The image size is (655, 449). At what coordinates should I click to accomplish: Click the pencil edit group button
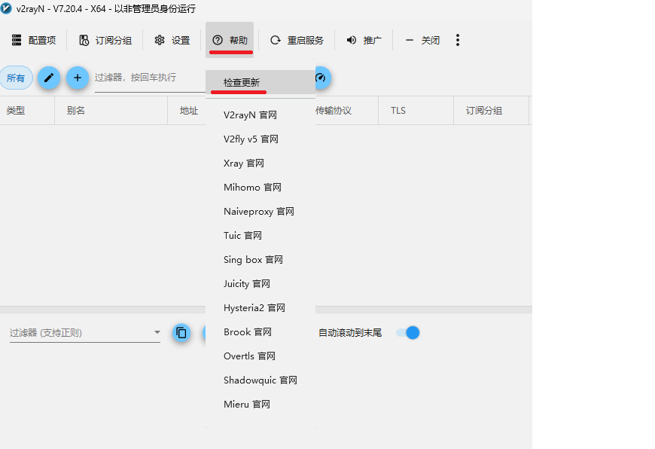coord(49,78)
